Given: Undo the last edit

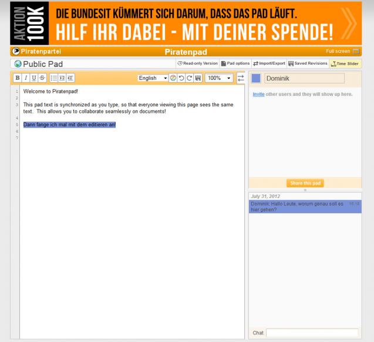Looking at the screenshot, I should pos(181,78).
